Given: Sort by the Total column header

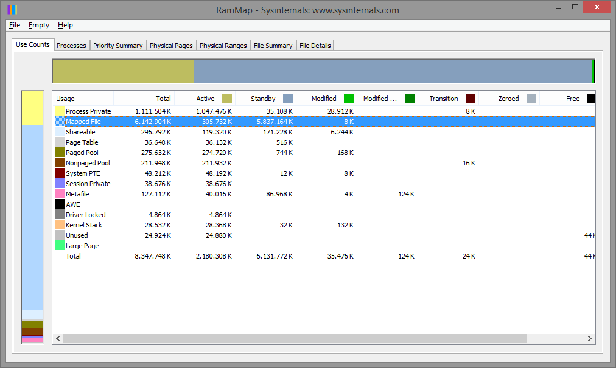Looking at the screenshot, I should [x=144, y=99].
